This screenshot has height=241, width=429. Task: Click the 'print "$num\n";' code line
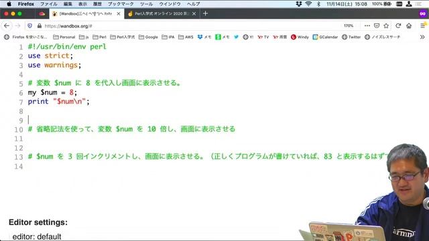(x=58, y=102)
